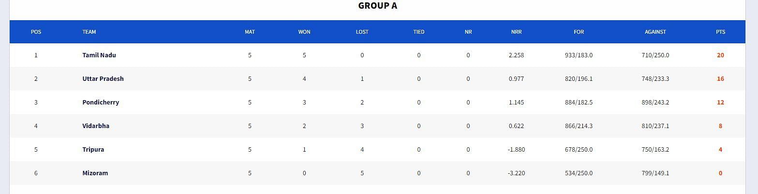
Task: Click Mizoram's -3.220 net run rate
Action: click(516, 173)
